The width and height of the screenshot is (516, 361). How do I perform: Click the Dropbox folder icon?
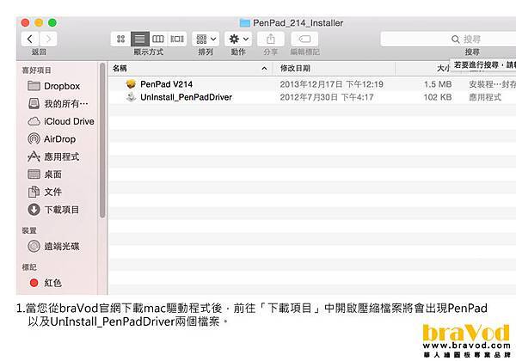click(34, 86)
